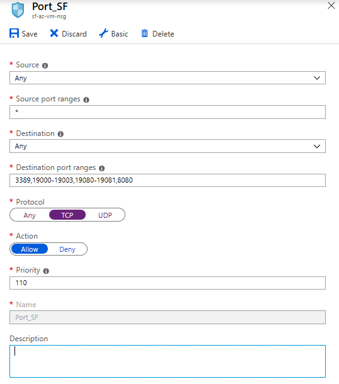The image size is (339, 384).
Task: Close the Port_SF rule panel
Action: pyautogui.click(x=331, y=6)
